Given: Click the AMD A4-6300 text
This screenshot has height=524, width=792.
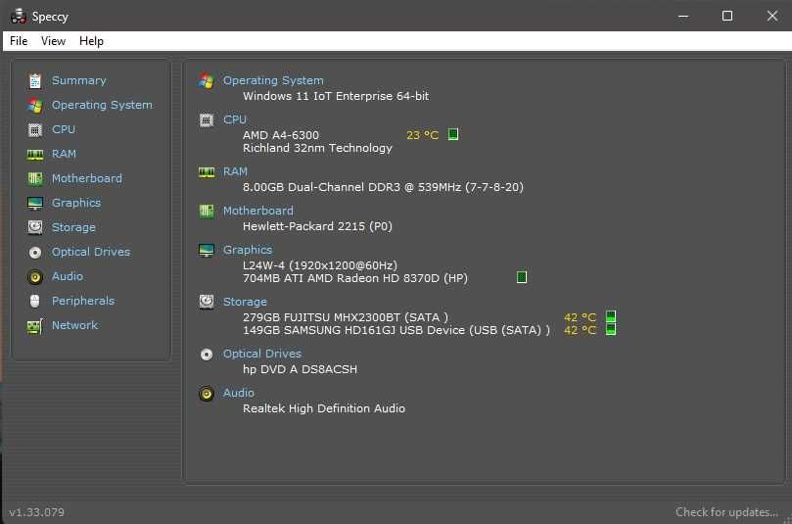Looking at the screenshot, I should [281, 135].
